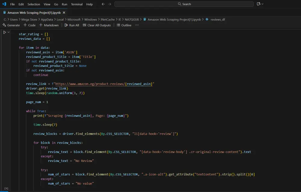Go back with the left arrow
Viewport: 301px width, 192px height.
[x=103, y=4]
